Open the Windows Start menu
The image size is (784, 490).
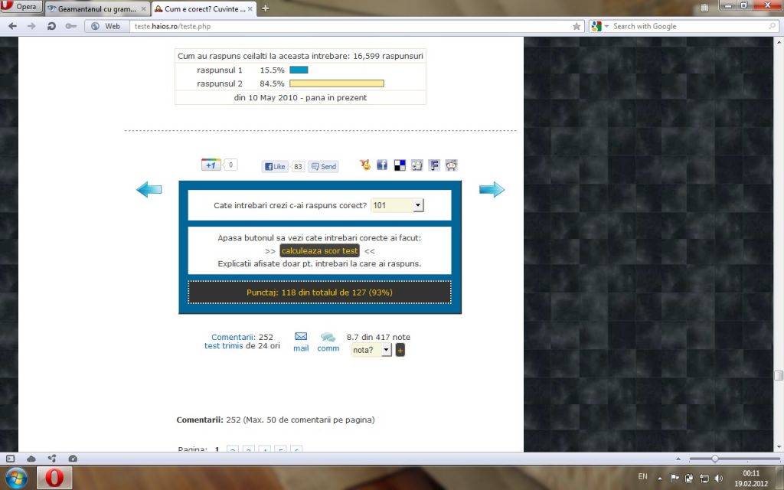tap(15, 478)
